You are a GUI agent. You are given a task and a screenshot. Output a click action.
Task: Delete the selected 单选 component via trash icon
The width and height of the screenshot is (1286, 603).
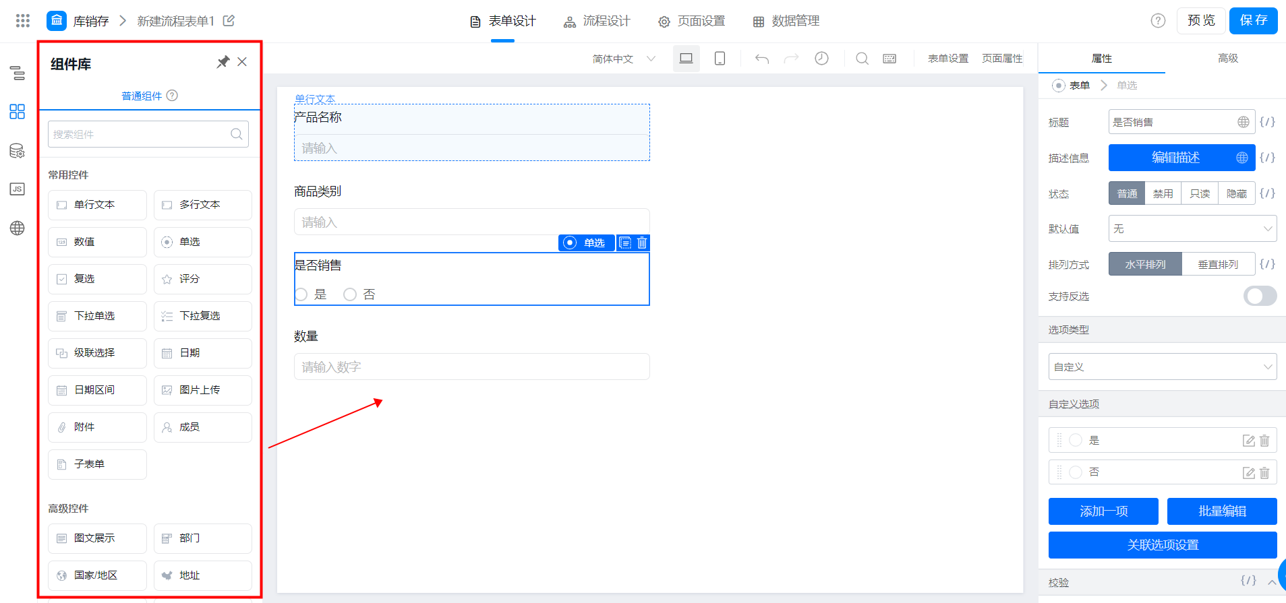point(642,243)
